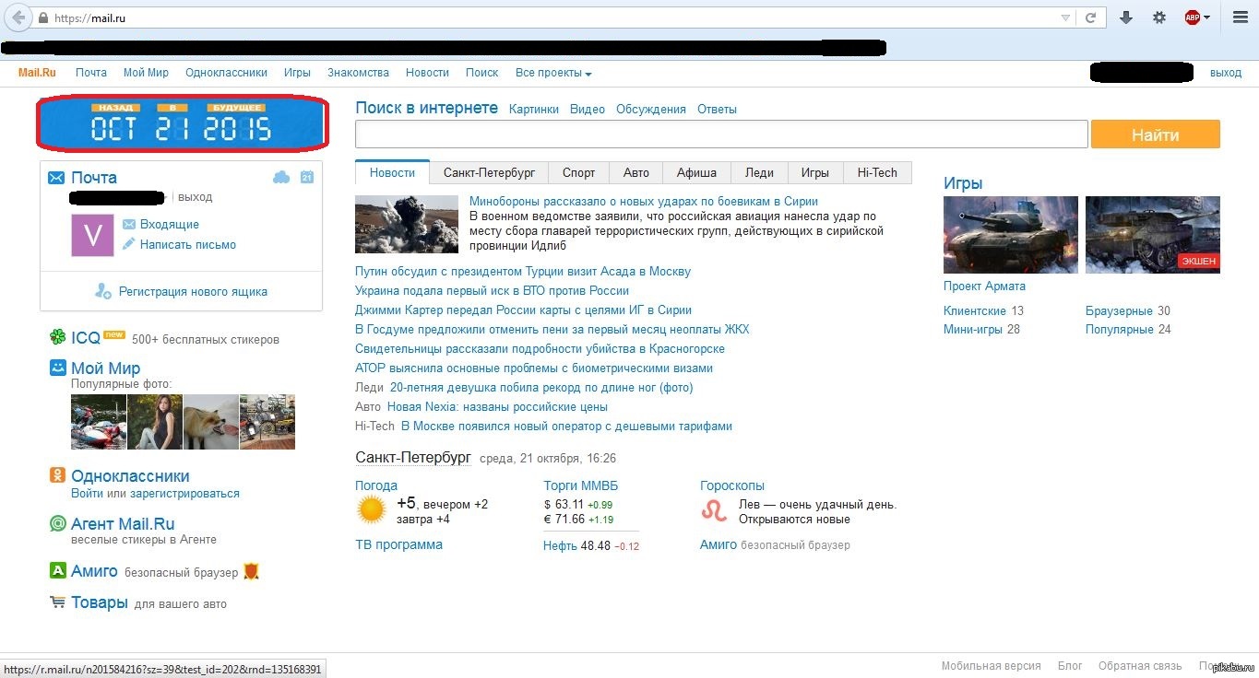1259x678 pixels.
Task: Open the ТВ программа link
Action: 398,544
